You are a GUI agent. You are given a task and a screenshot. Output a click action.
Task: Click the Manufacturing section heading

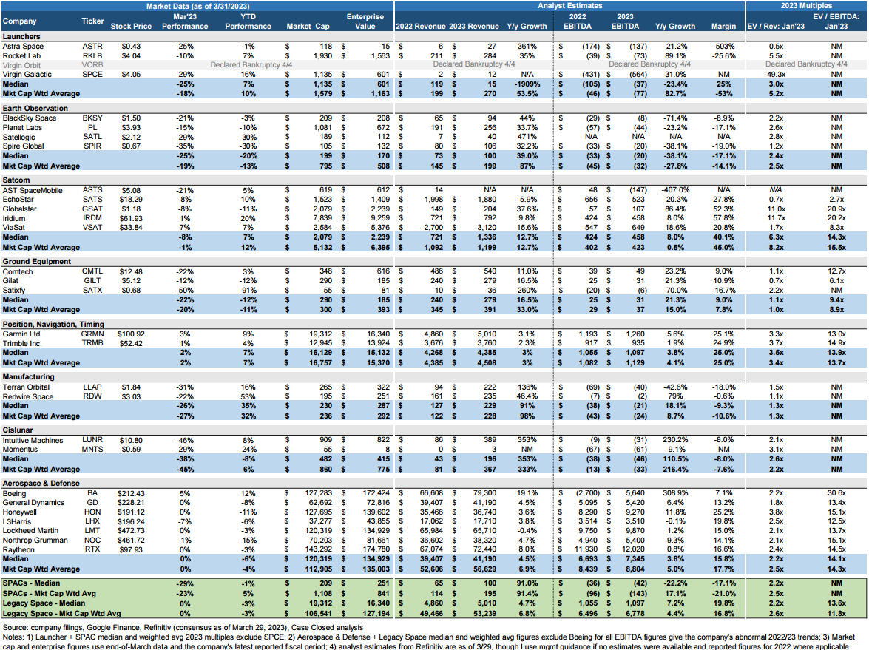(29, 377)
